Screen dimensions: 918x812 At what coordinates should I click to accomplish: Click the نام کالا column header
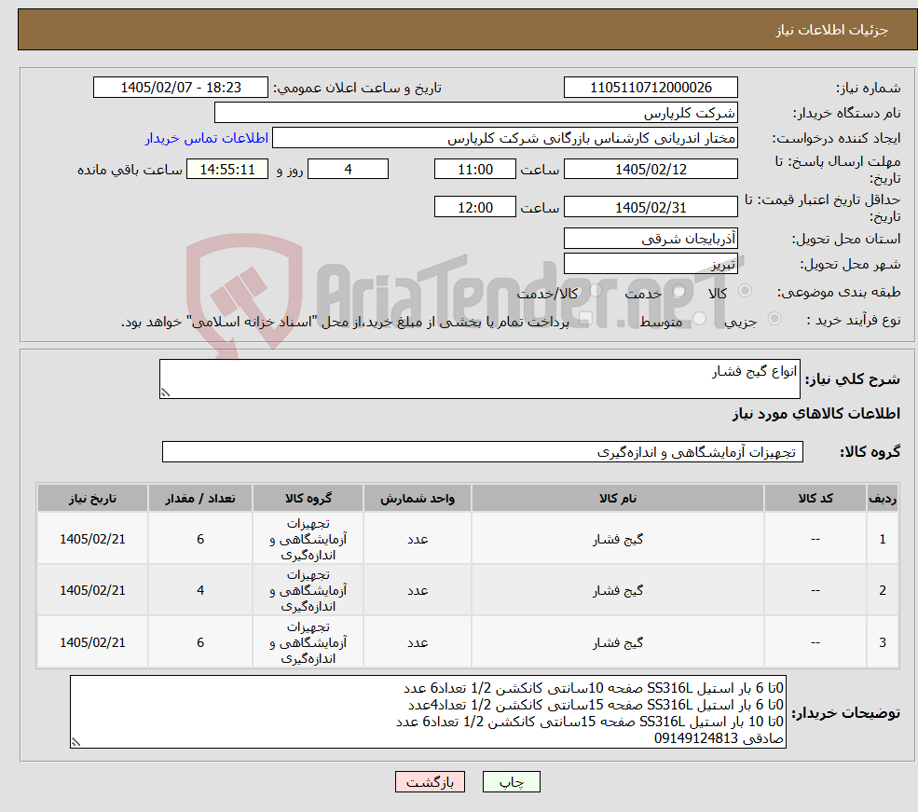coord(618,498)
